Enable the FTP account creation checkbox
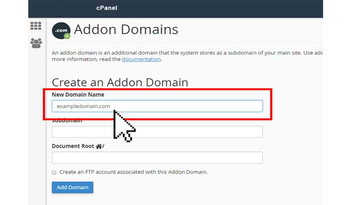This screenshot has width=350, height=205. pyautogui.click(x=54, y=173)
